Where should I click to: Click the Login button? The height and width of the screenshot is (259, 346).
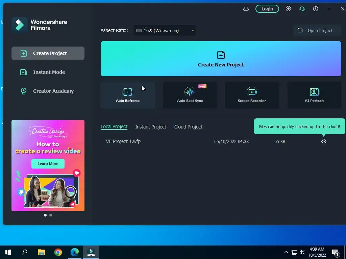click(267, 9)
